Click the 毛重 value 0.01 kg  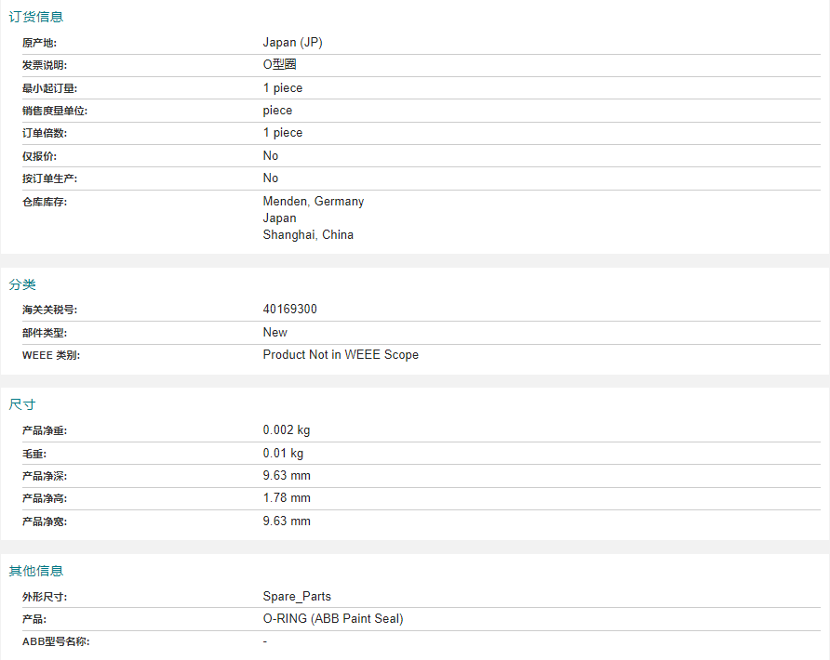pyautogui.click(x=283, y=453)
